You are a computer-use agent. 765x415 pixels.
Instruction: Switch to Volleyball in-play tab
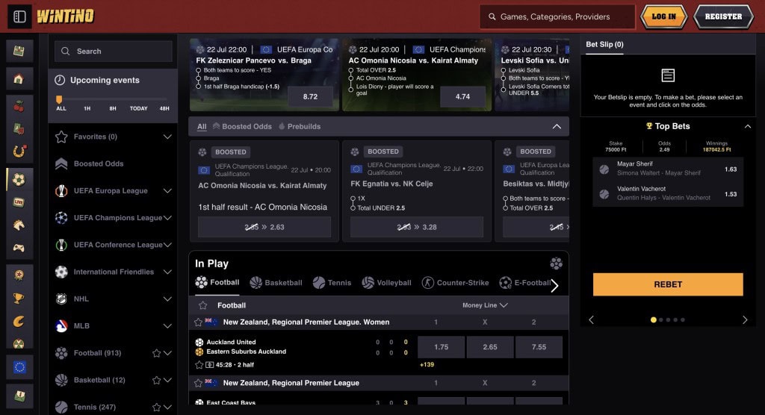click(386, 283)
